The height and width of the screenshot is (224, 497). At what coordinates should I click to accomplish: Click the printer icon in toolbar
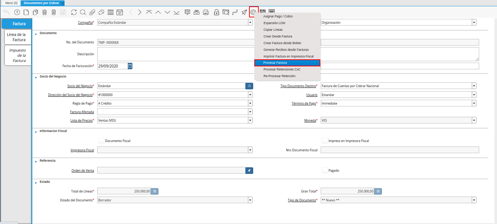(206, 12)
